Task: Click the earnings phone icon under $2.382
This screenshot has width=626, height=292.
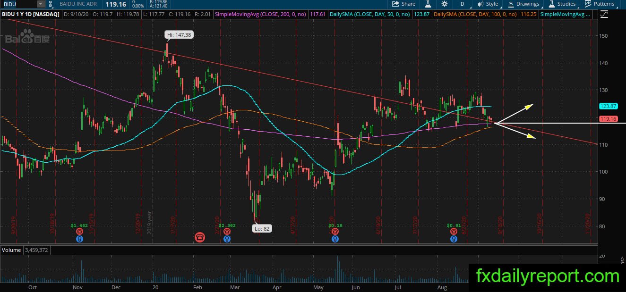Action: (x=227, y=232)
